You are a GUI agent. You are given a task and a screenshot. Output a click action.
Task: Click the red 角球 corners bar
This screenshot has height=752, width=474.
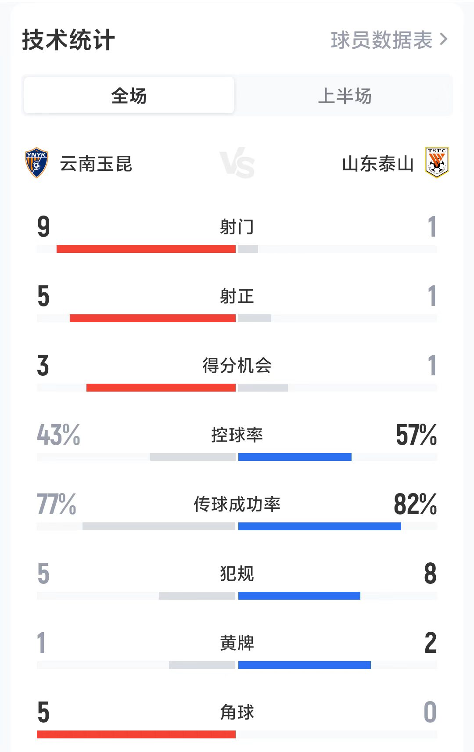(136, 734)
